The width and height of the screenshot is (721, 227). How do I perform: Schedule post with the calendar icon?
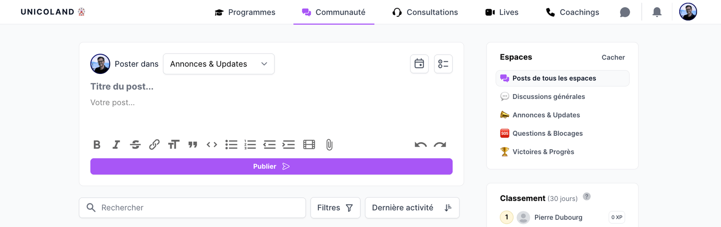coord(419,64)
